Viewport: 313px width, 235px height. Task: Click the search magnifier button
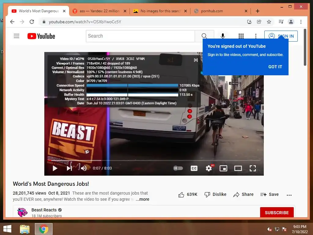204,36
